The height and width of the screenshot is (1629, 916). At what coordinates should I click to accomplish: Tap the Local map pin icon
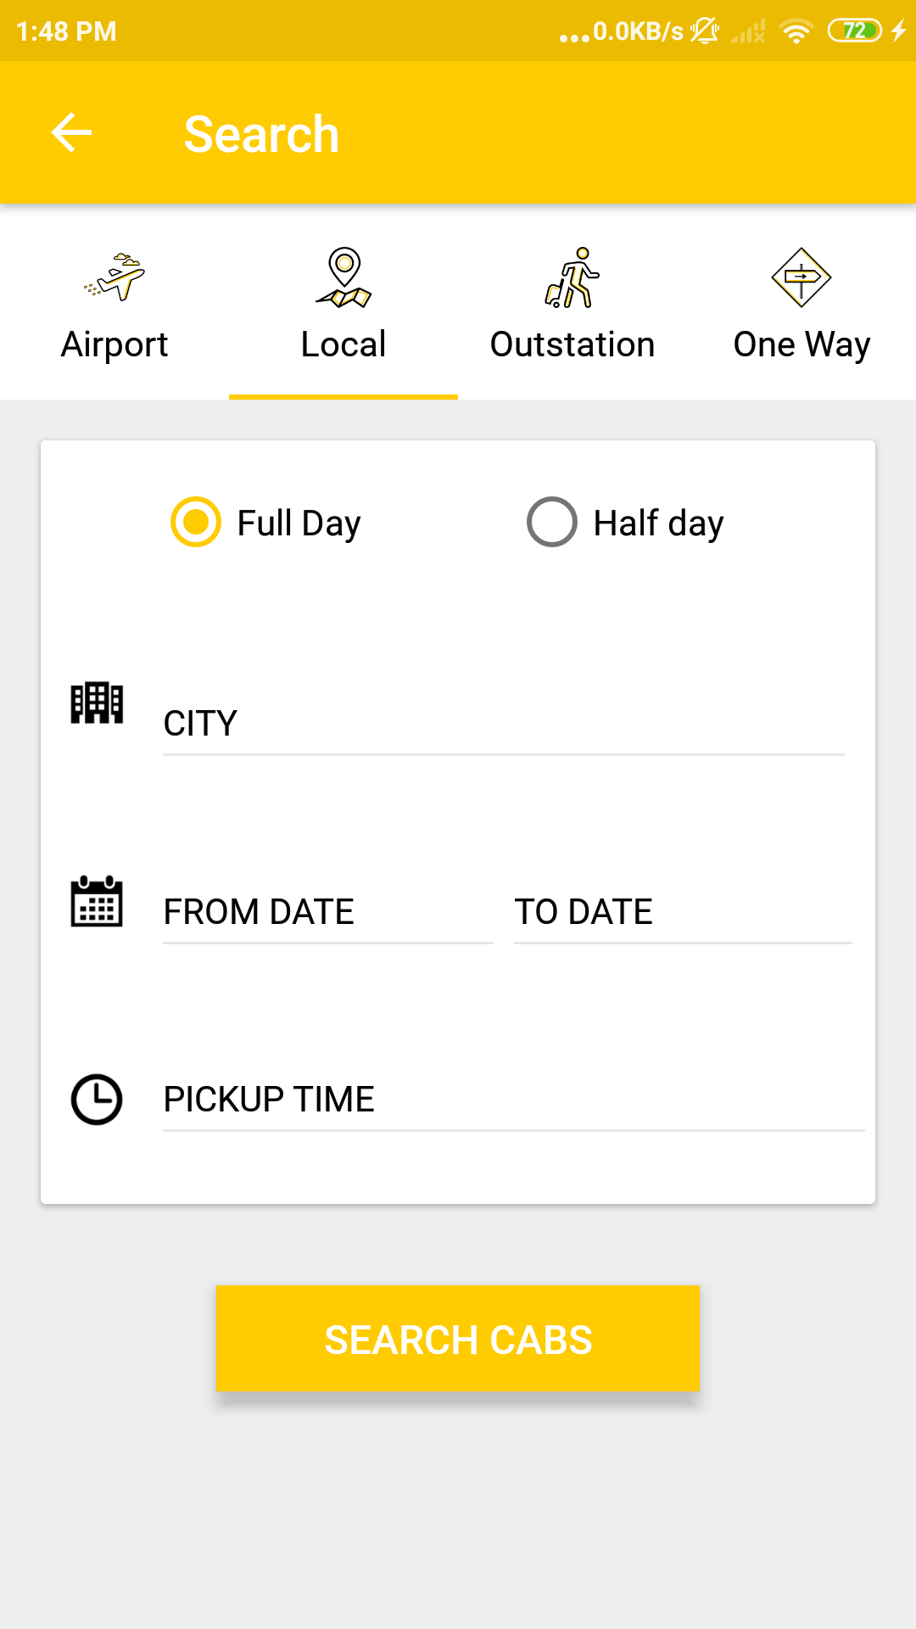pos(343,277)
